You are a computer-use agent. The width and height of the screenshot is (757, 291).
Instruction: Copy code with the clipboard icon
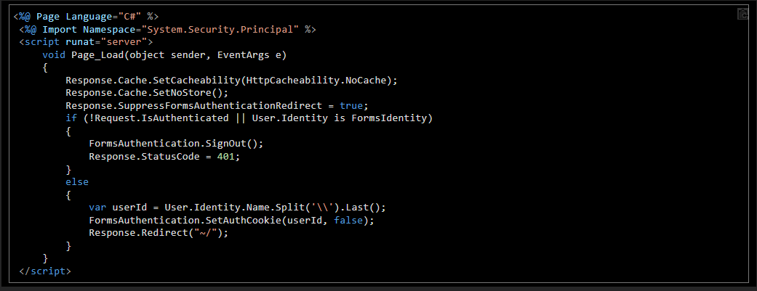(x=742, y=15)
